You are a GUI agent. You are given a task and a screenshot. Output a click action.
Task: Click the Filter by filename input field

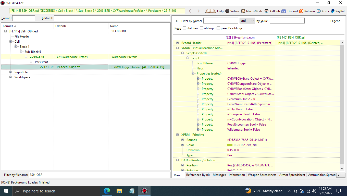coord(100,175)
